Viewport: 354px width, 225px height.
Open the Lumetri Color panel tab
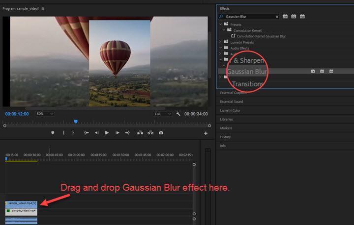[230, 110]
